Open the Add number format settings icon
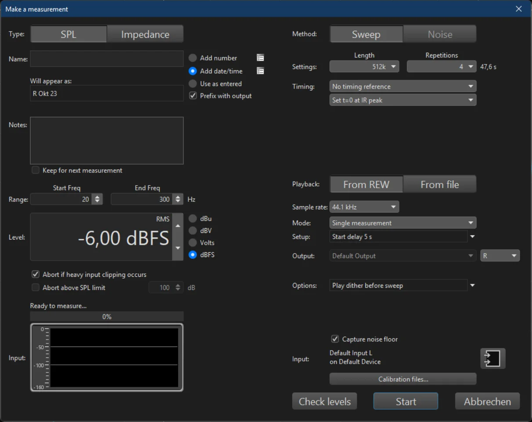 [x=260, y=58]
